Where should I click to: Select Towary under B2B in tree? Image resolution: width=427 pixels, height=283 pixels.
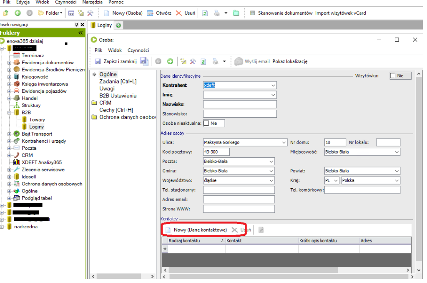37,119
